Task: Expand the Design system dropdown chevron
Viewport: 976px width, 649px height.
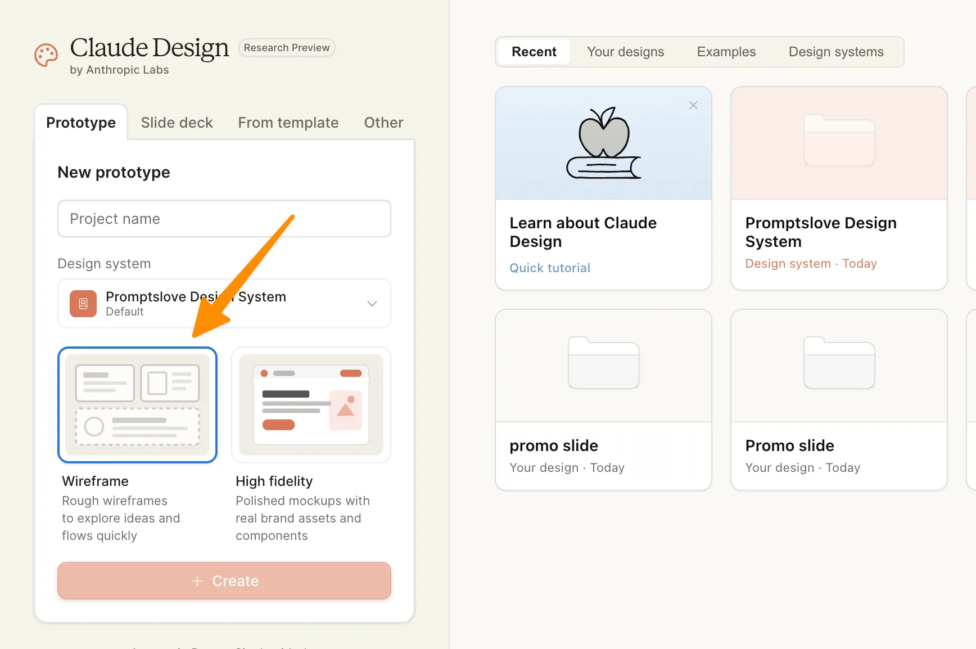Action: [372, 304]
